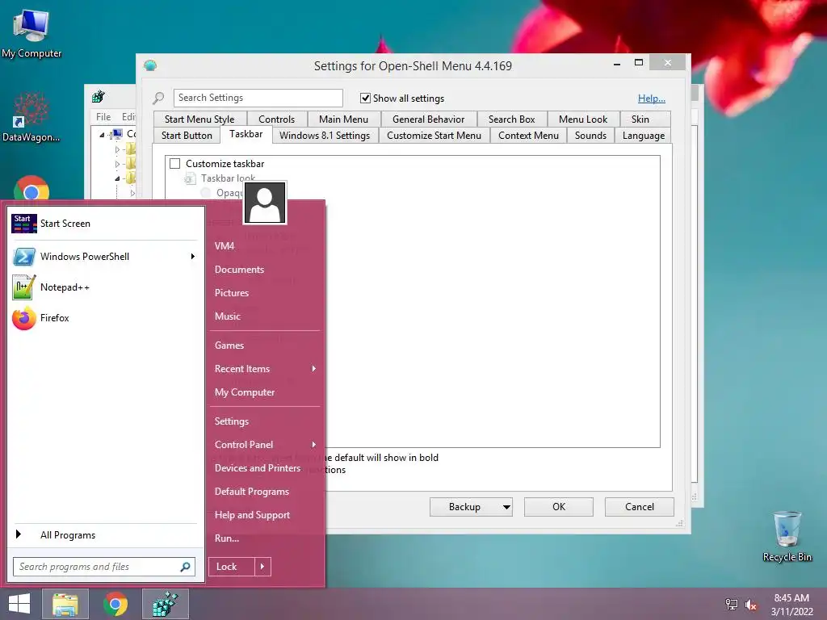
Task: Open the Controls tab
Action: (277, 119)
